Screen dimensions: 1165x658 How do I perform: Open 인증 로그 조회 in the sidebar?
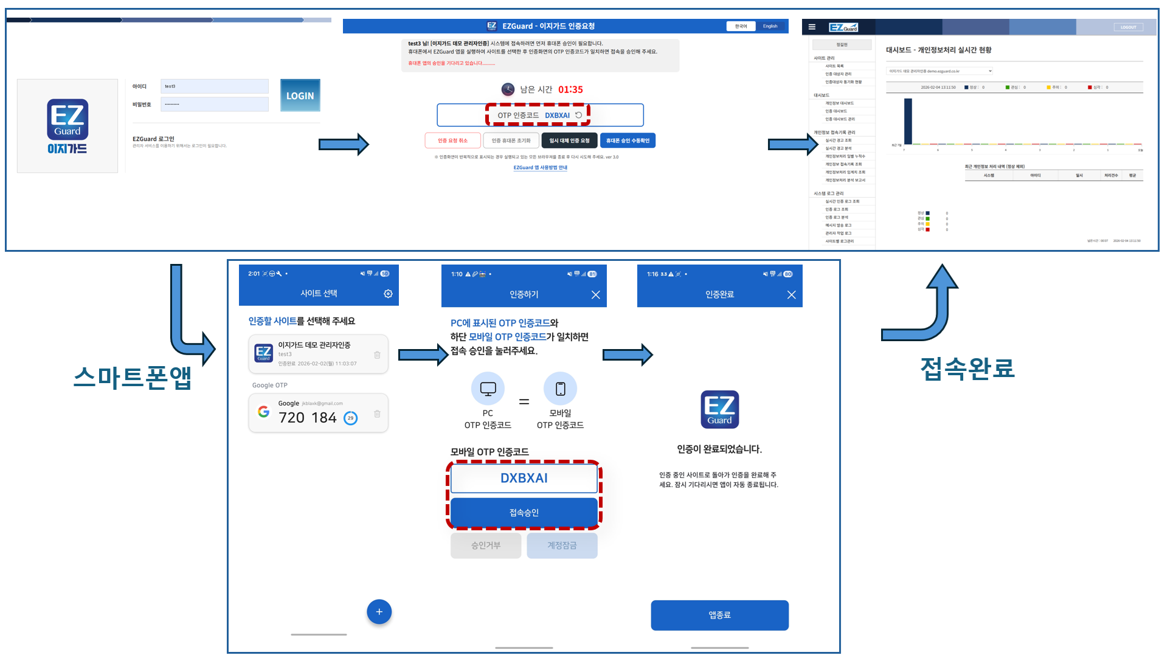pos(836,209)
